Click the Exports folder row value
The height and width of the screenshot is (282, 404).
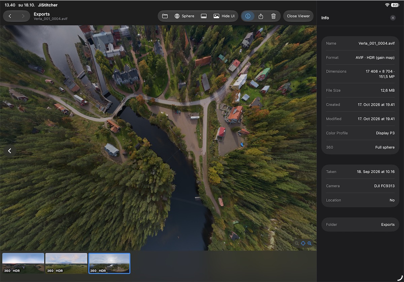click(388, 225)
